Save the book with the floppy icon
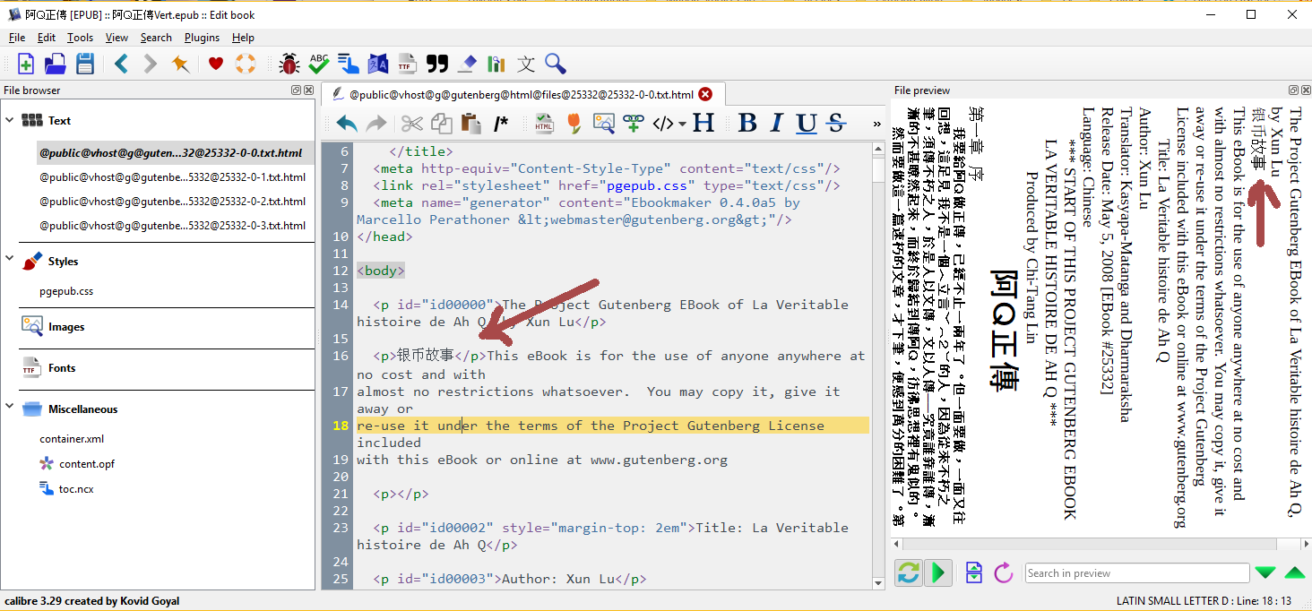The height and width of the screenshot is (611, 1312). click(85, 64)
